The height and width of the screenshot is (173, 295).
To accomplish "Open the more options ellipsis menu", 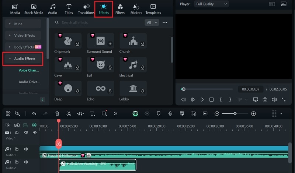I will coord(165,22).
